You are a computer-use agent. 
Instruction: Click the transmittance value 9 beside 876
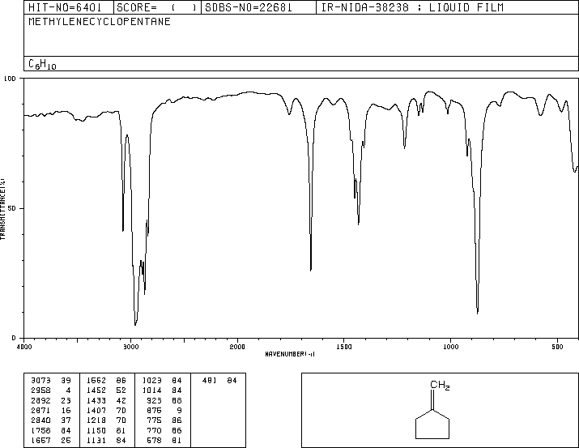tap(179, 410)
